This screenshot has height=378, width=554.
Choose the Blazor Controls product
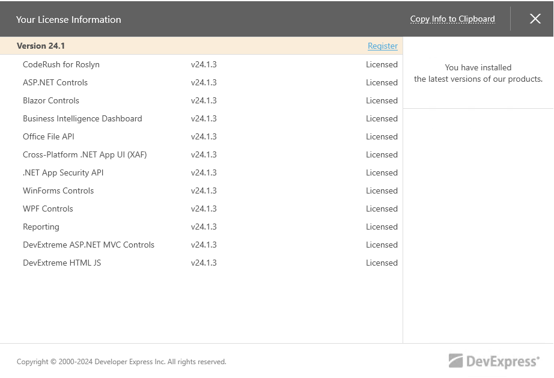click(201, 100)
